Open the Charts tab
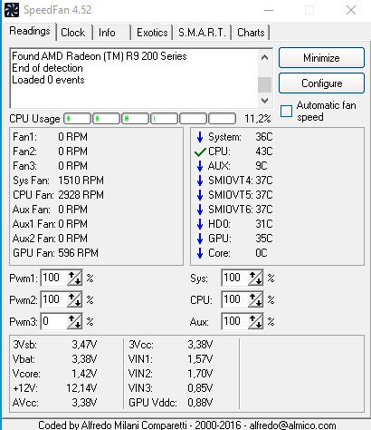Screen dimensions: 371x430 (251, 33)
